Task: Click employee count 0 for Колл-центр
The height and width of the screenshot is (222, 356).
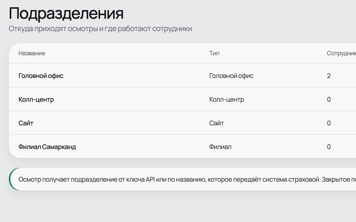Action: 329,99
